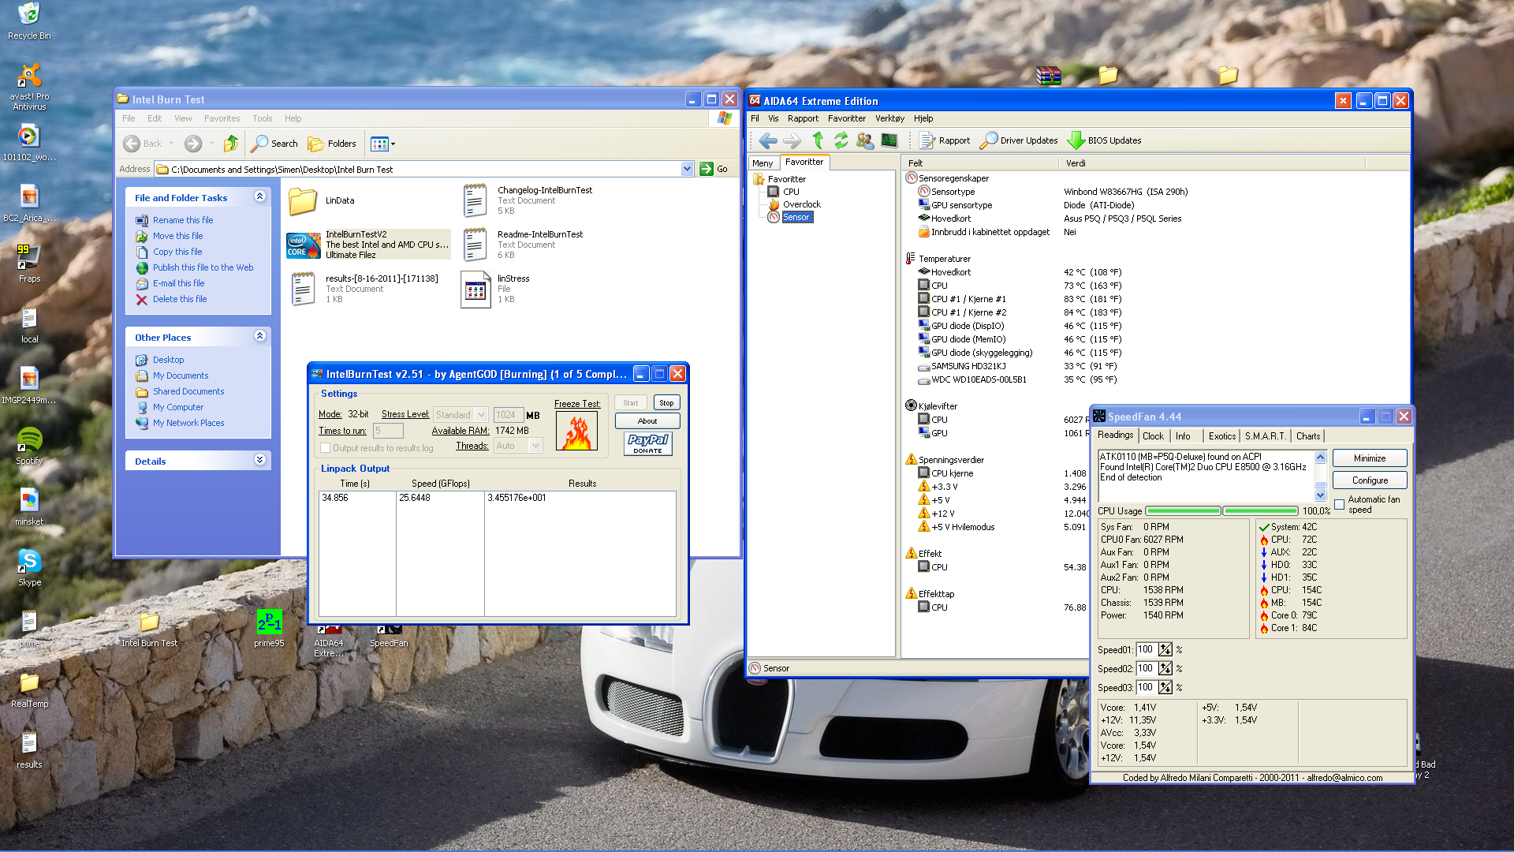Toggle the Folders pane in Explorer
This screenshot has height=852, width=1514.
(332, 144)
